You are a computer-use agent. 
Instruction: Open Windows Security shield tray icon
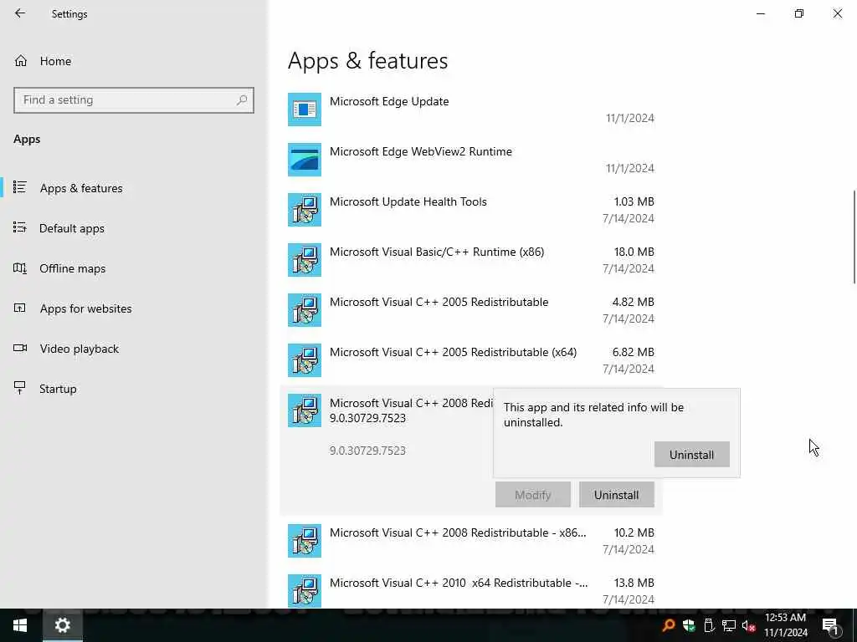[689, 625]
